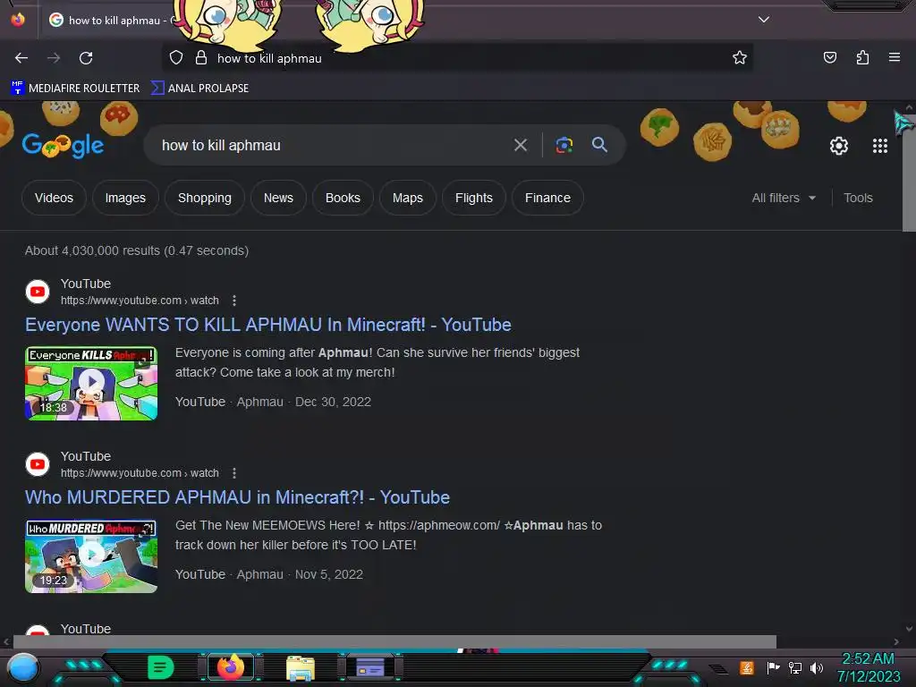916x687 pixels.
Task: Open Google apps grid
Action: (880, 146)
